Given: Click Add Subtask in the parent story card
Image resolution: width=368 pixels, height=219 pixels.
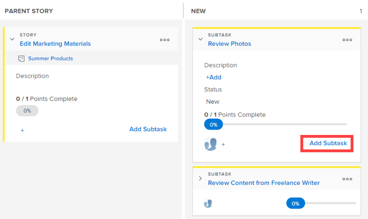Looking at the screenshot, I should [x=148, y=129].
